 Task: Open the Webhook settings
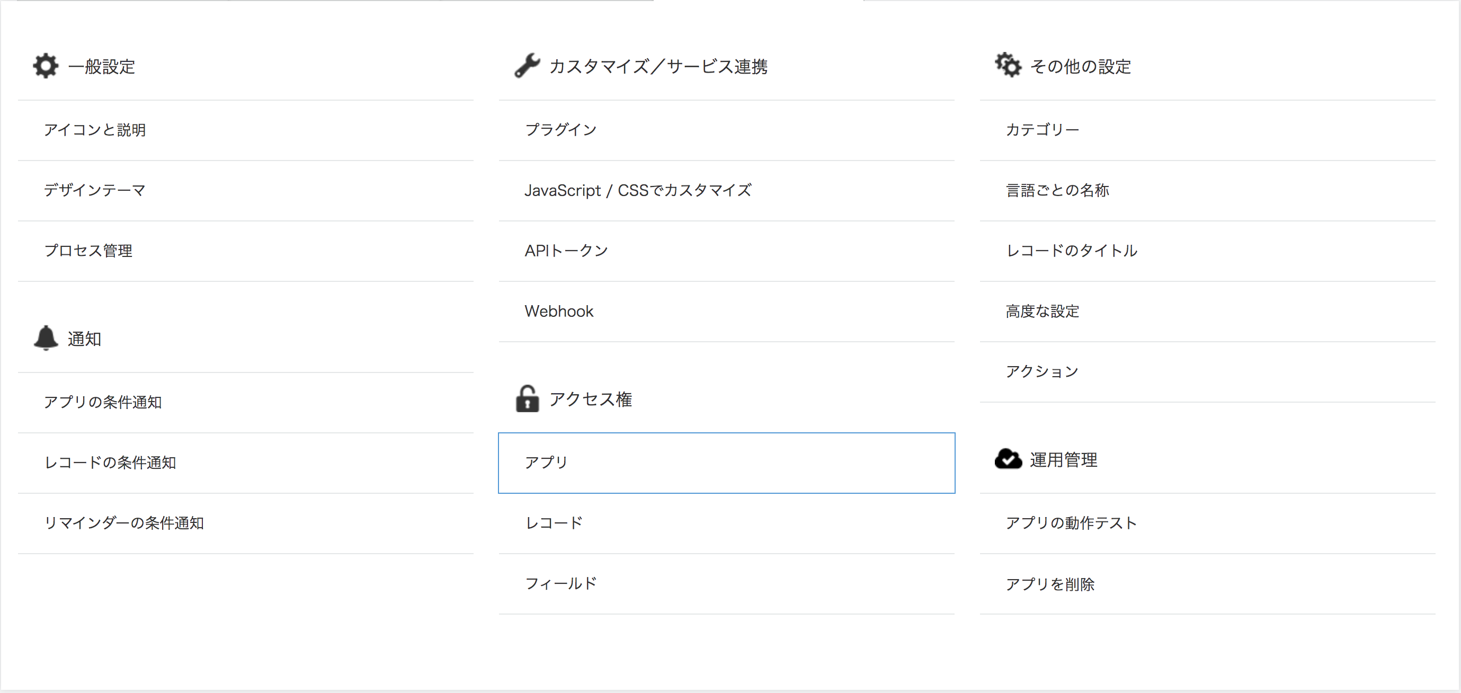click(727, 312)
